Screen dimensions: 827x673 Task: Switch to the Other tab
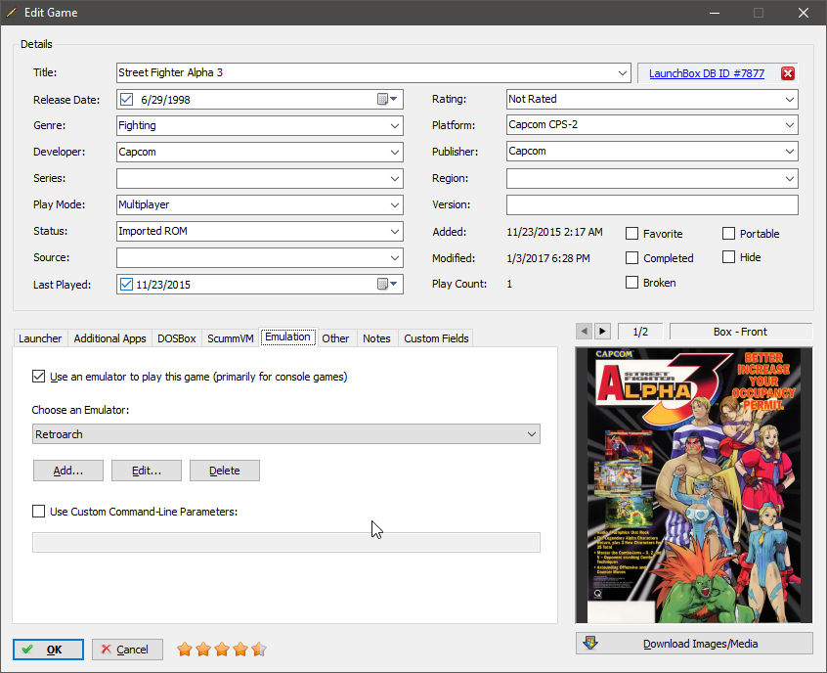point(335,338)
